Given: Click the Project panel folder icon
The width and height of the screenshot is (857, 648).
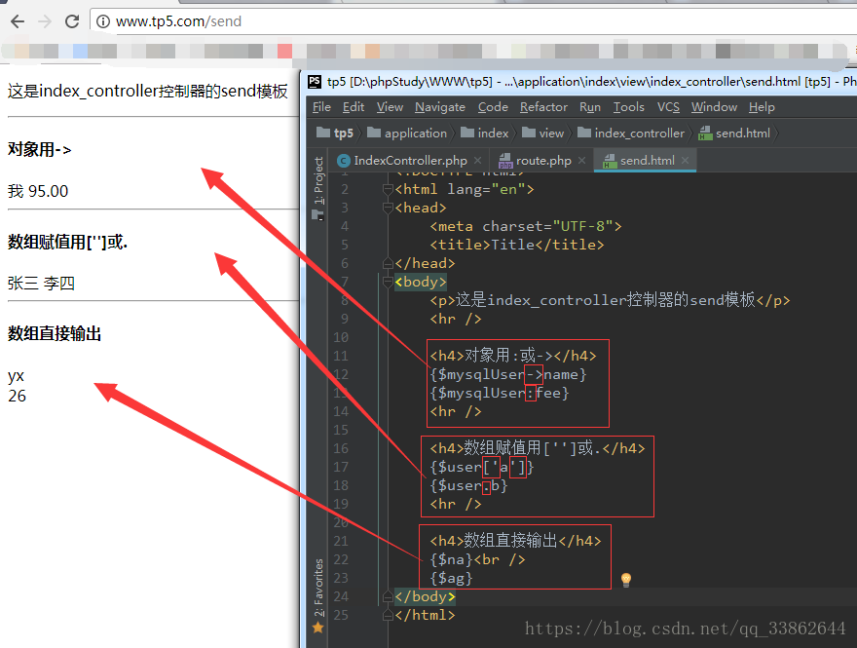Looking at the screenshot, I should coord(317,215).
